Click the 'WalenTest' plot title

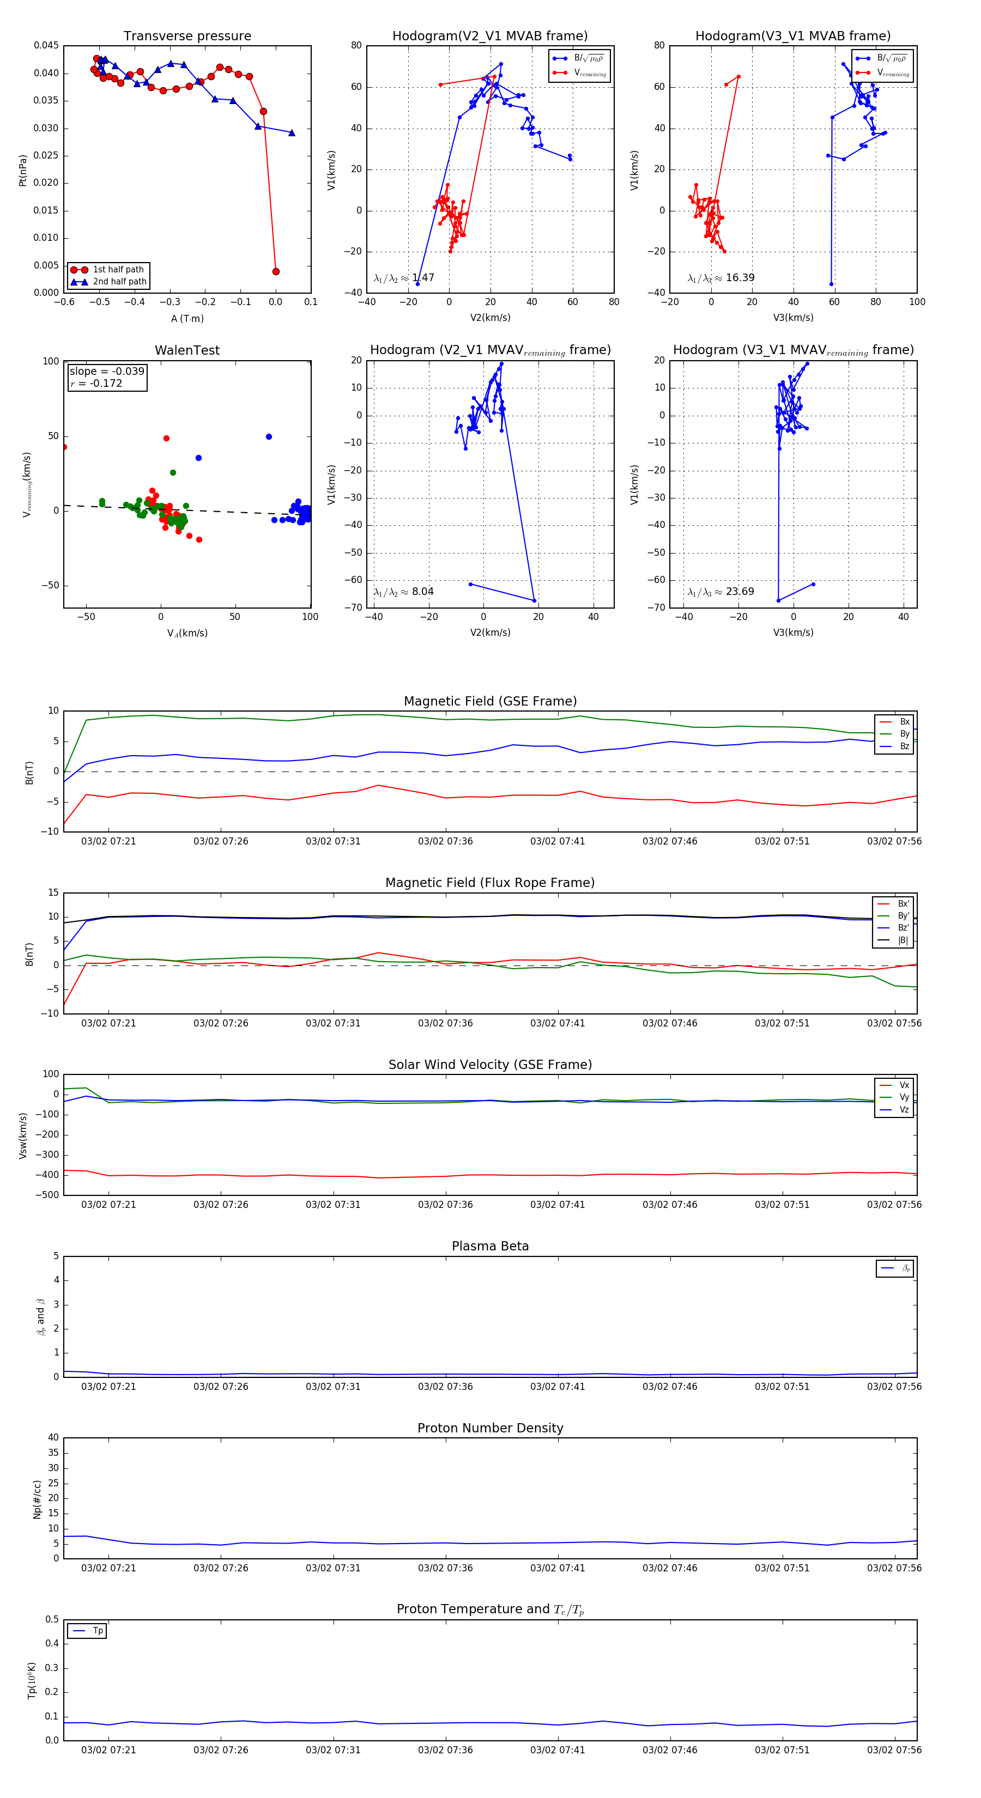click(x=187, y=350)
